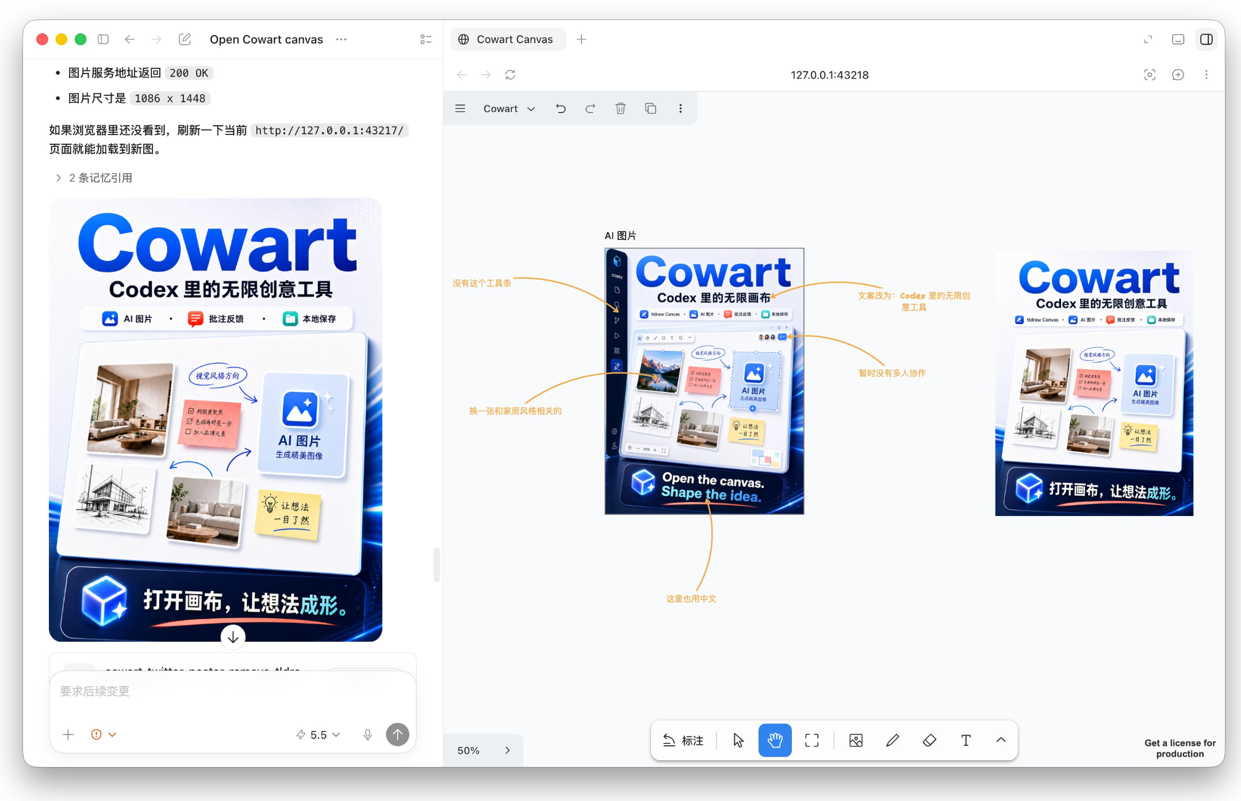Screen dimensions: 1241x801
Task: Select the frame tool
Action: (x=812, y=741)
